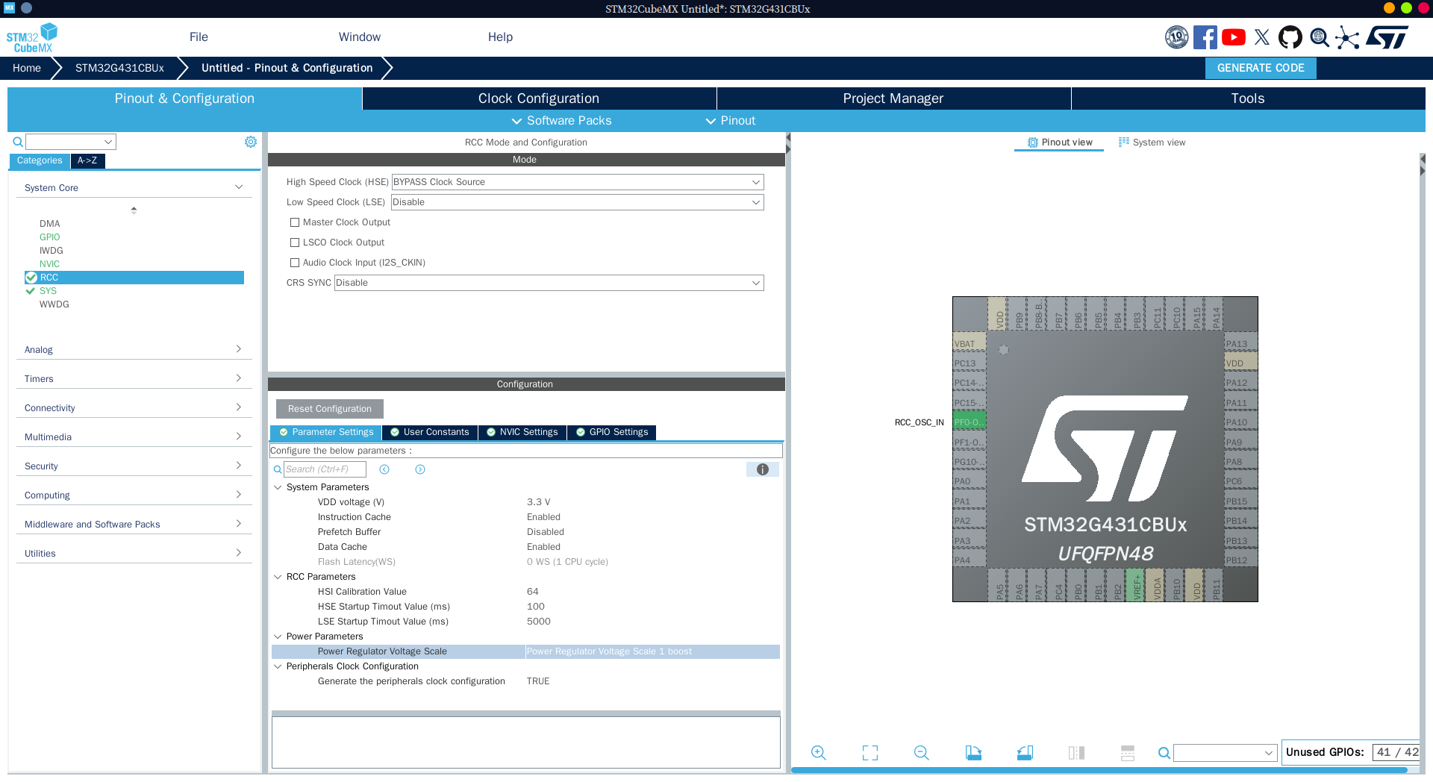Viewport: 1433px width, 782px height.
Task: Collapse the Power Parameters group
Action: (x=278, y=636)
